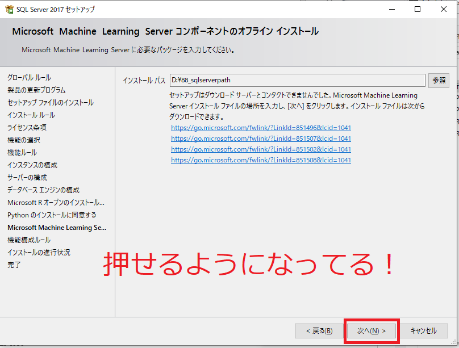Click the 参照 browse button
The image size is (459, 348).
coord(439,81)
